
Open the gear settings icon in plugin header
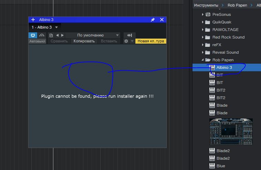[126, 41]
